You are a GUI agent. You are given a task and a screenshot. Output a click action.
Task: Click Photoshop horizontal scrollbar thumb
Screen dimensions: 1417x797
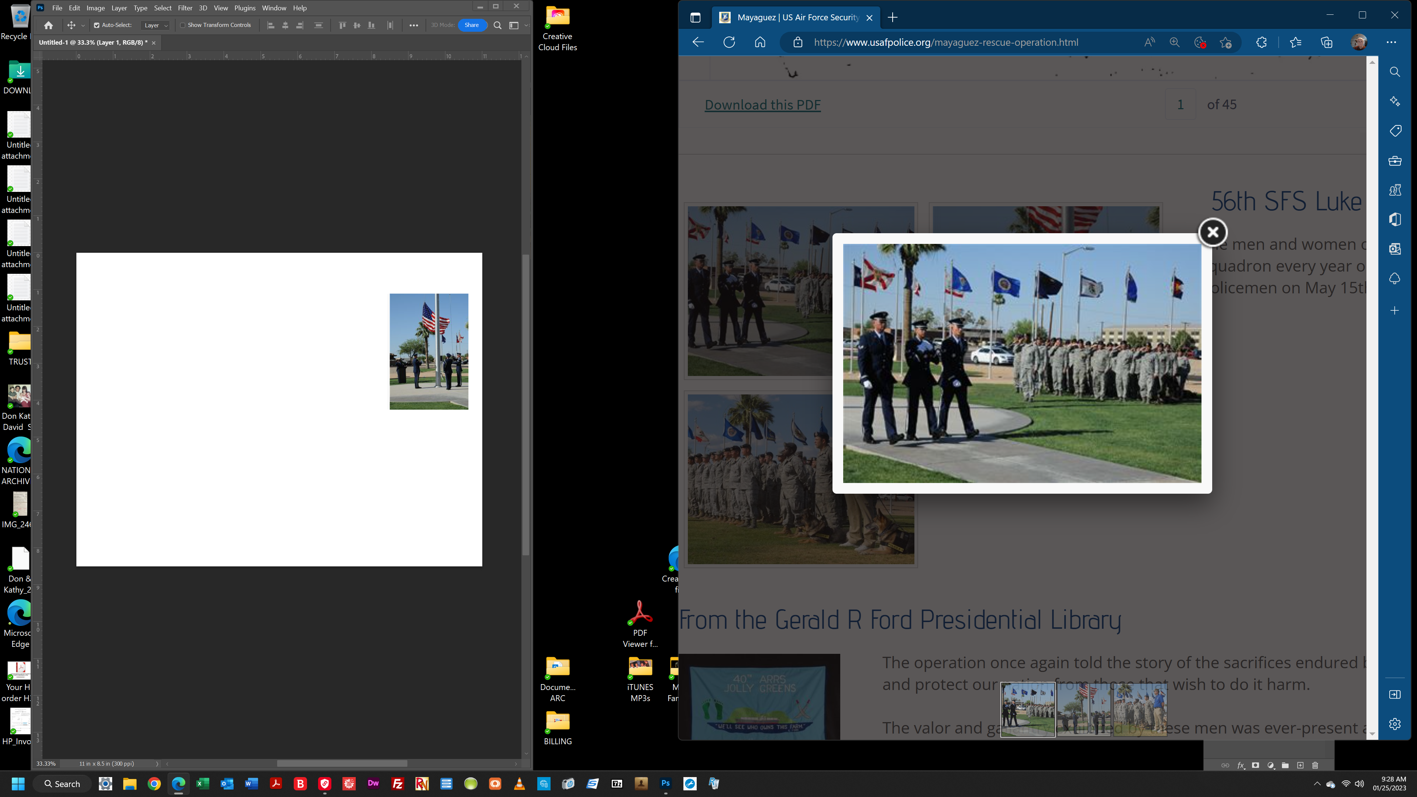point(342,763)
